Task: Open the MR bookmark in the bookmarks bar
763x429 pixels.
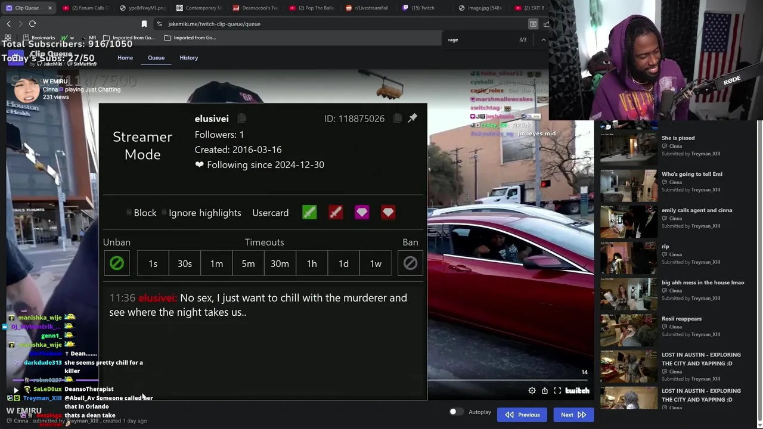Action: click(x=88, y=38)
